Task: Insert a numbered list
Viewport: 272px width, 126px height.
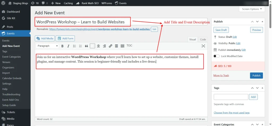Action: (x=80, y=46)
